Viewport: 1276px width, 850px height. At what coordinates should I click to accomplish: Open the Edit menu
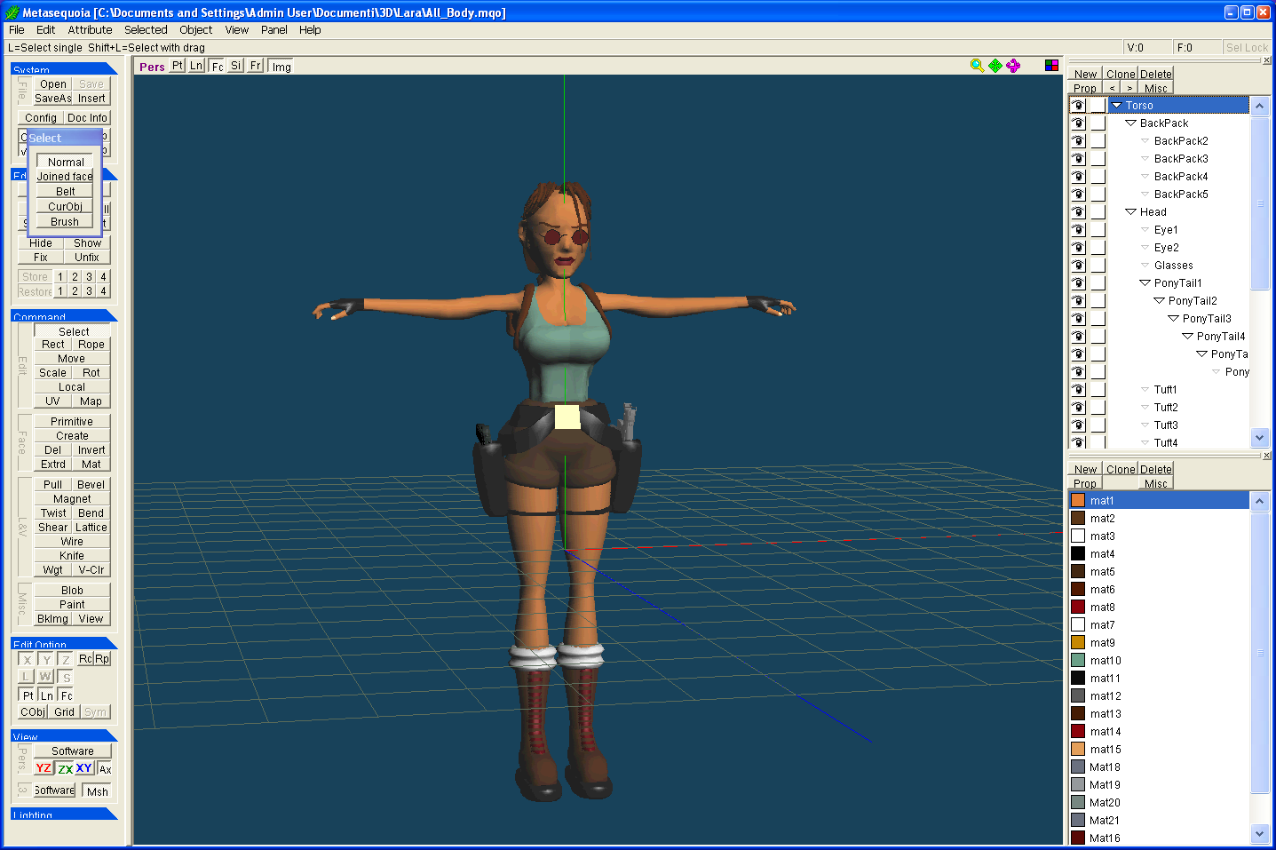coord(45,29)
